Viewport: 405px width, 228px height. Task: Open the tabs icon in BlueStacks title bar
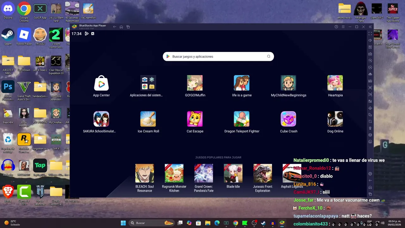pyautogui.click(x=128, y=27)
